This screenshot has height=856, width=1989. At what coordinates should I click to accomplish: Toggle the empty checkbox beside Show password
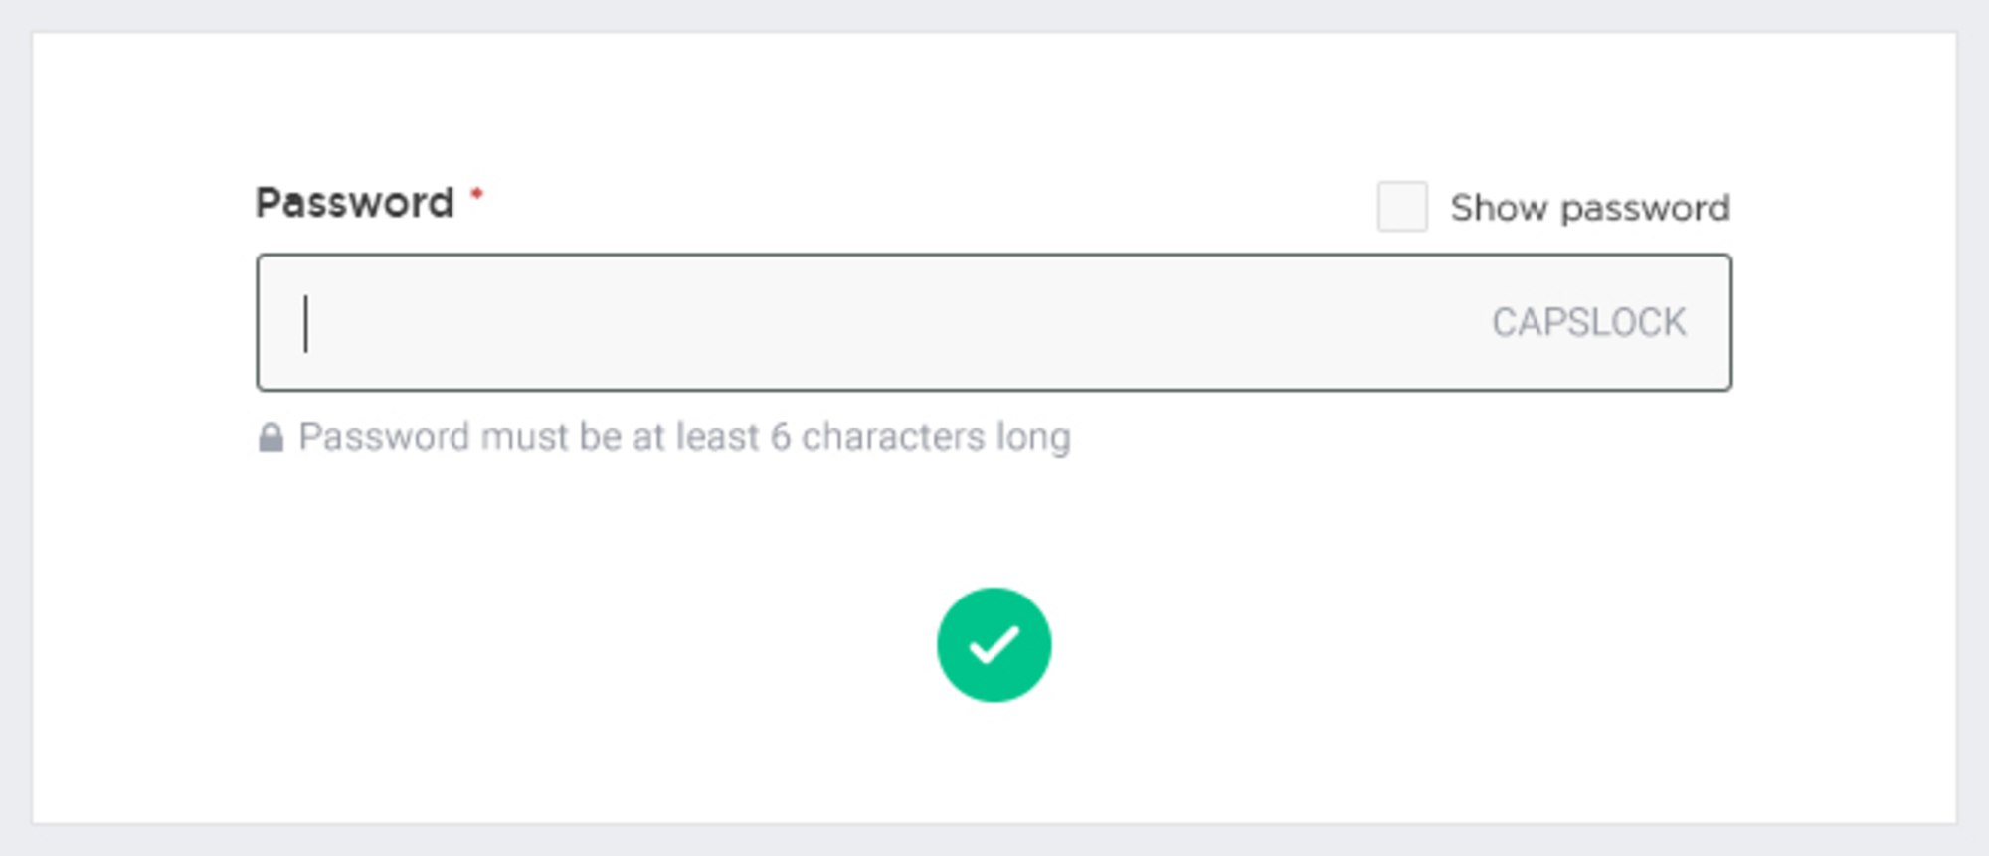click(x=1402, y=207)
